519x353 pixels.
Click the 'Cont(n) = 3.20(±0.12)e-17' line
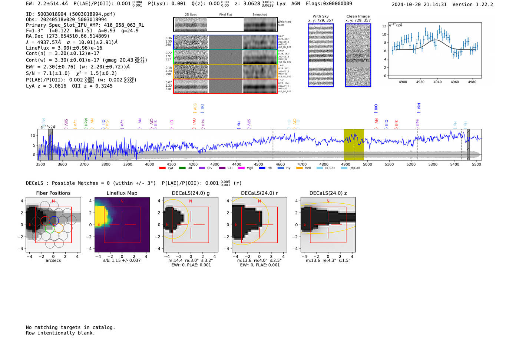[x=63, y=53]
